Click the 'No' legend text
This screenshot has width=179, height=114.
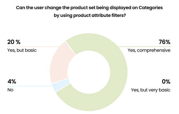tap(10, 90)
